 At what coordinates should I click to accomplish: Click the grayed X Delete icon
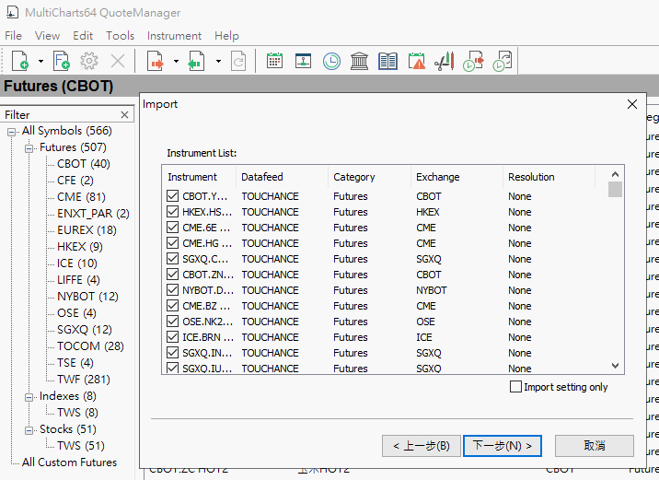(x=118, y=62)
